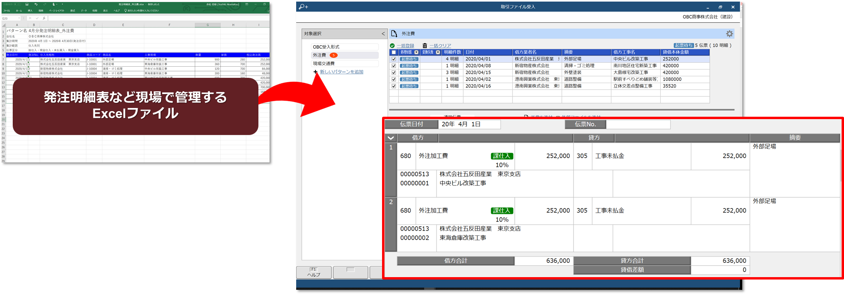Click the 伝票No. input field
This screenshot has height=295, width=844.
coord(638,124)
